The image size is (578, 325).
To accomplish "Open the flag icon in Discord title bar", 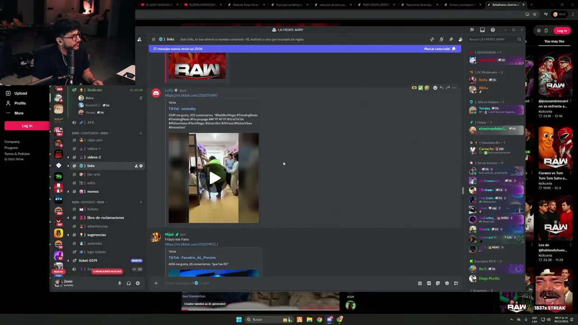I will 472,30.
